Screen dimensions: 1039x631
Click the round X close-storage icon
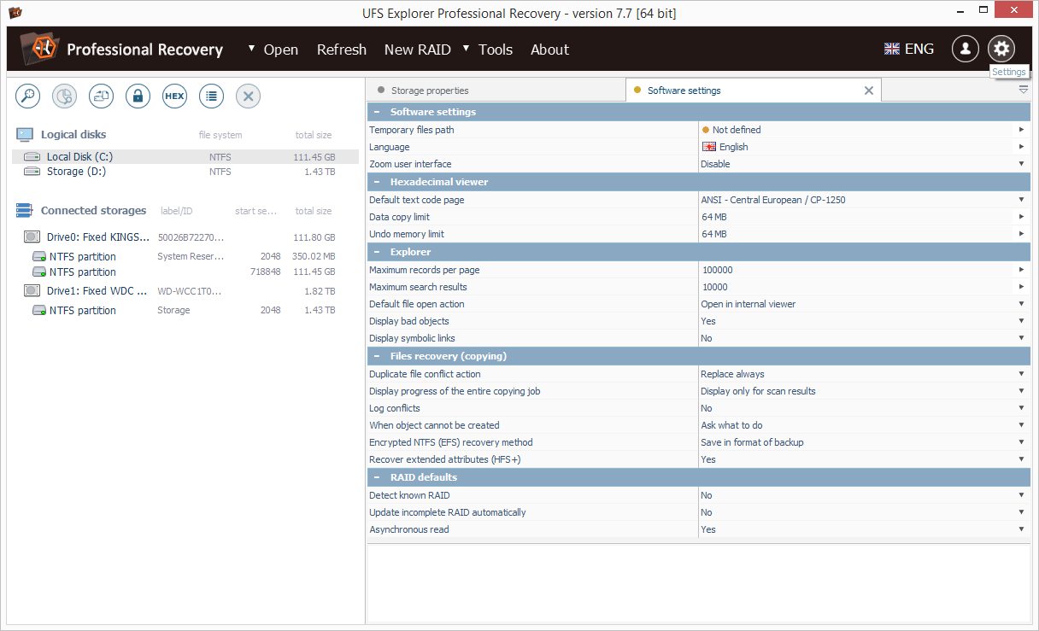pos(248,96)
